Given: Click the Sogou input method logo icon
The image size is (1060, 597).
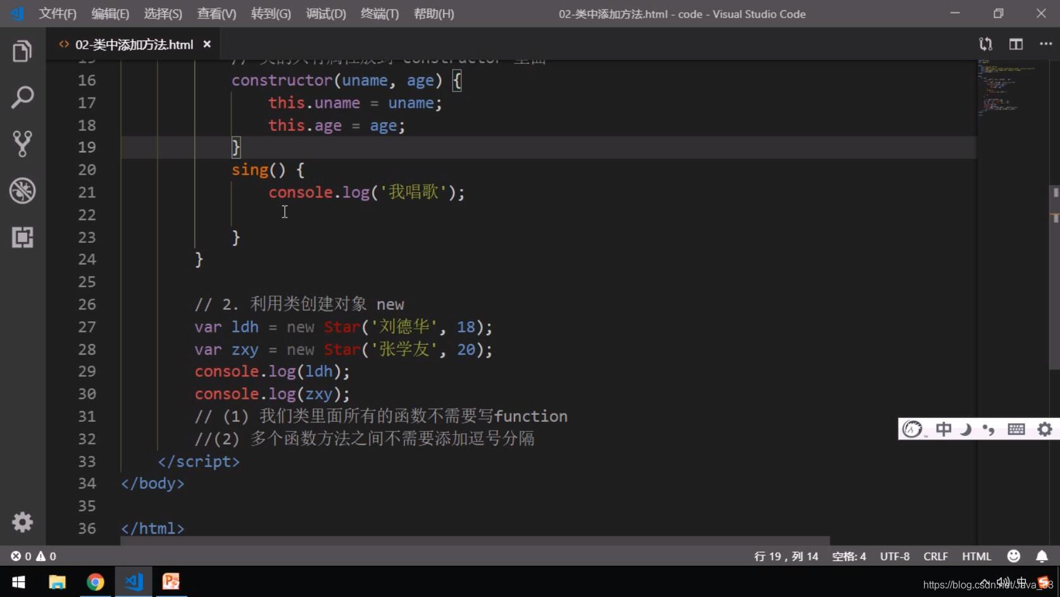Looking at the screenshot, I should click(x=912, y=429).
